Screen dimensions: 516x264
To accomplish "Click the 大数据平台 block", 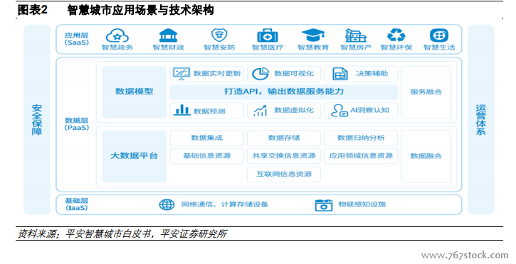I will [134, 156].
